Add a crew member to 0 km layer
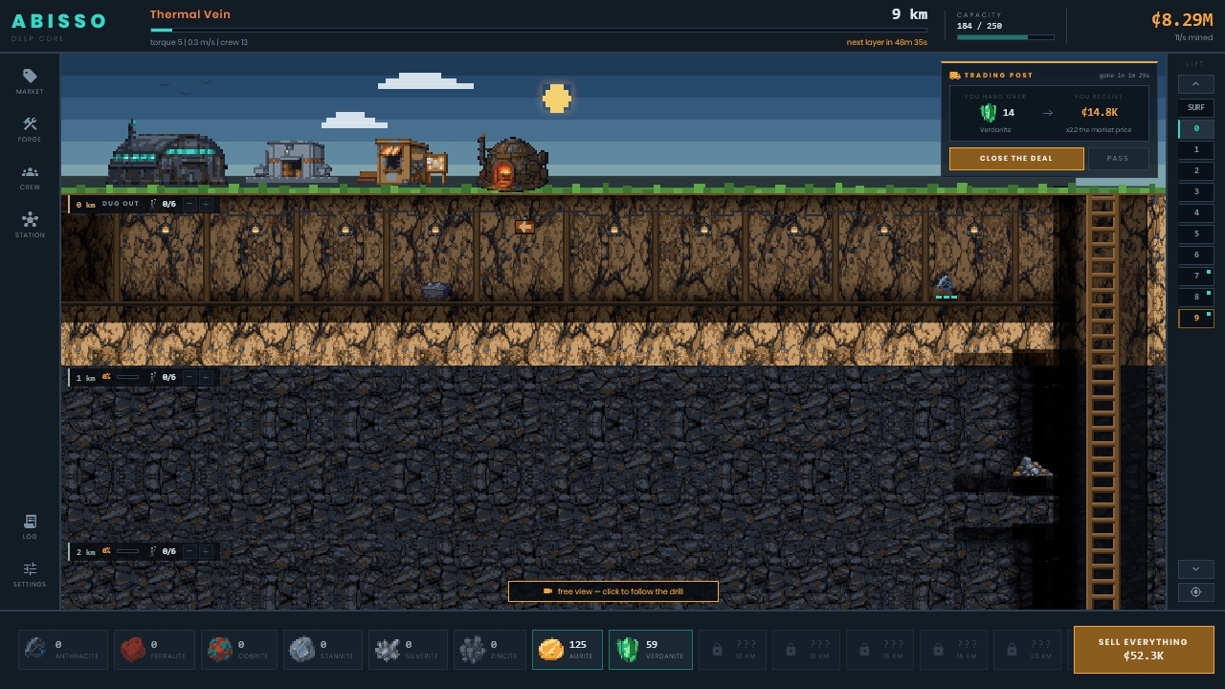This screenshot has width=1225, height=689. pyautogui.click(x=206, y=204)
